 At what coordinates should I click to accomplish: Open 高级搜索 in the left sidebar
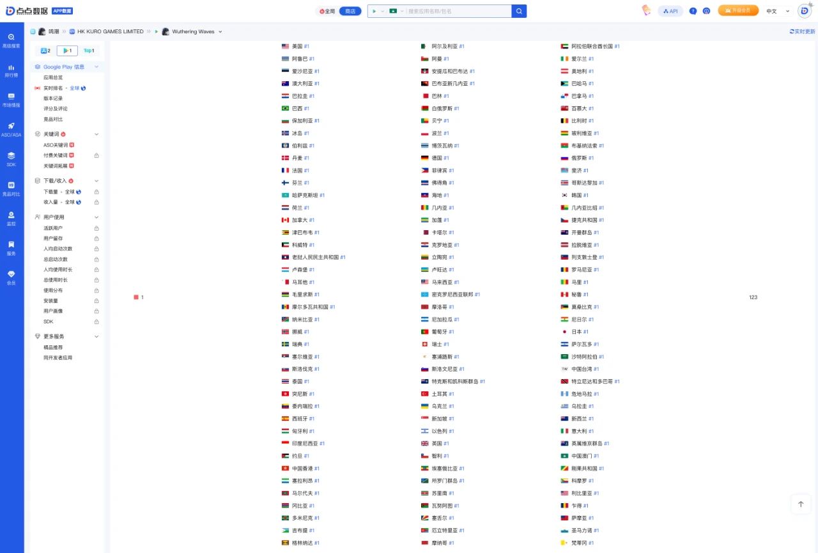[12, 40]
